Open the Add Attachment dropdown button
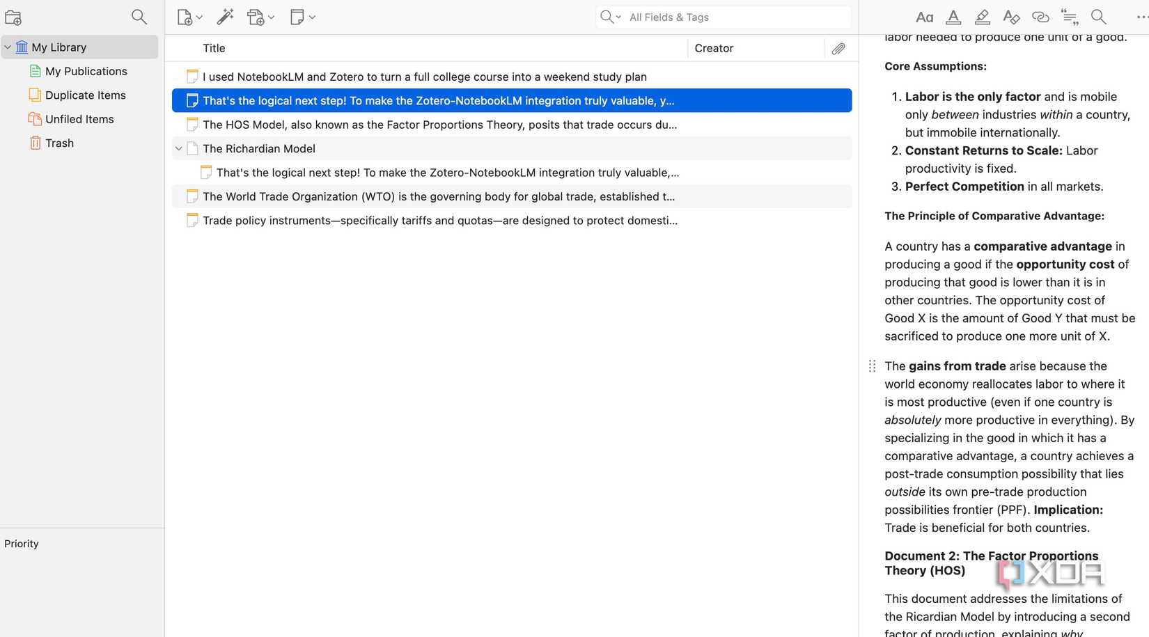 click(x=260, y=17)
